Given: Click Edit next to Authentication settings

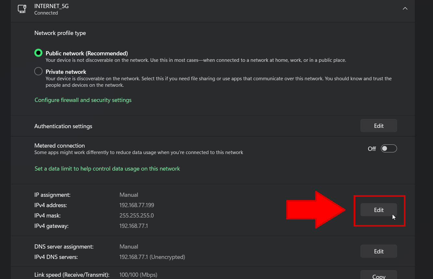Looking at the screenshot, I should tap(378, 126).
